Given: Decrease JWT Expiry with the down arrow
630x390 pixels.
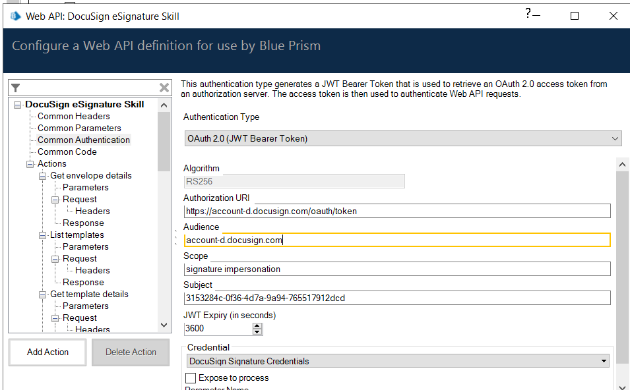Looking at the screenshot, I should (x=257, y=331).
